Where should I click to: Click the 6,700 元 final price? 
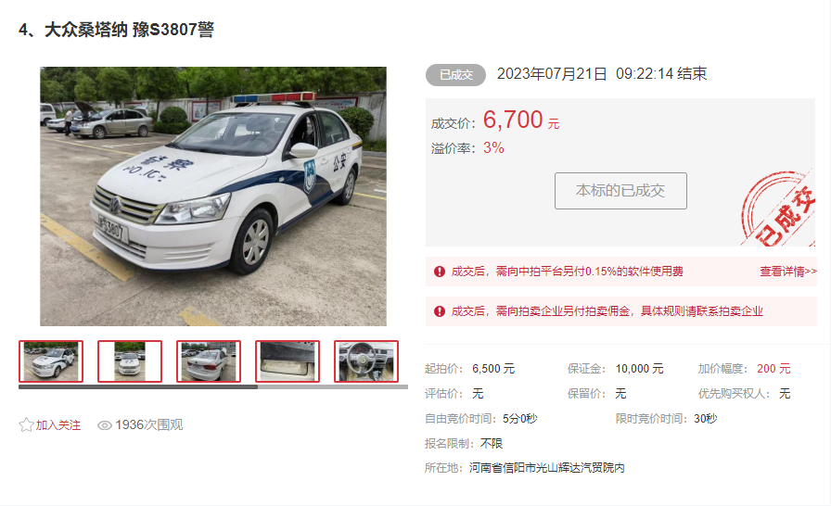[521, 120]
